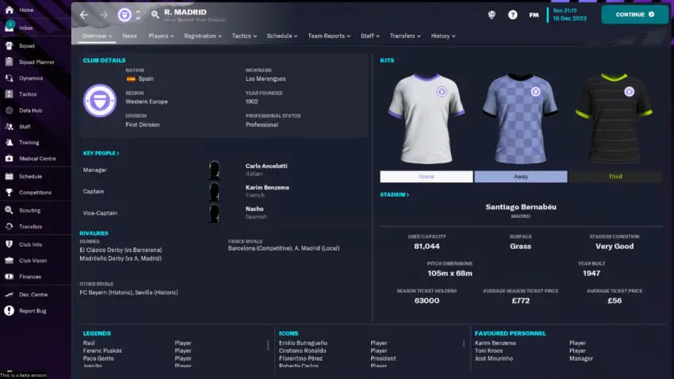Open Finances sidebar icon

(9, 277)
